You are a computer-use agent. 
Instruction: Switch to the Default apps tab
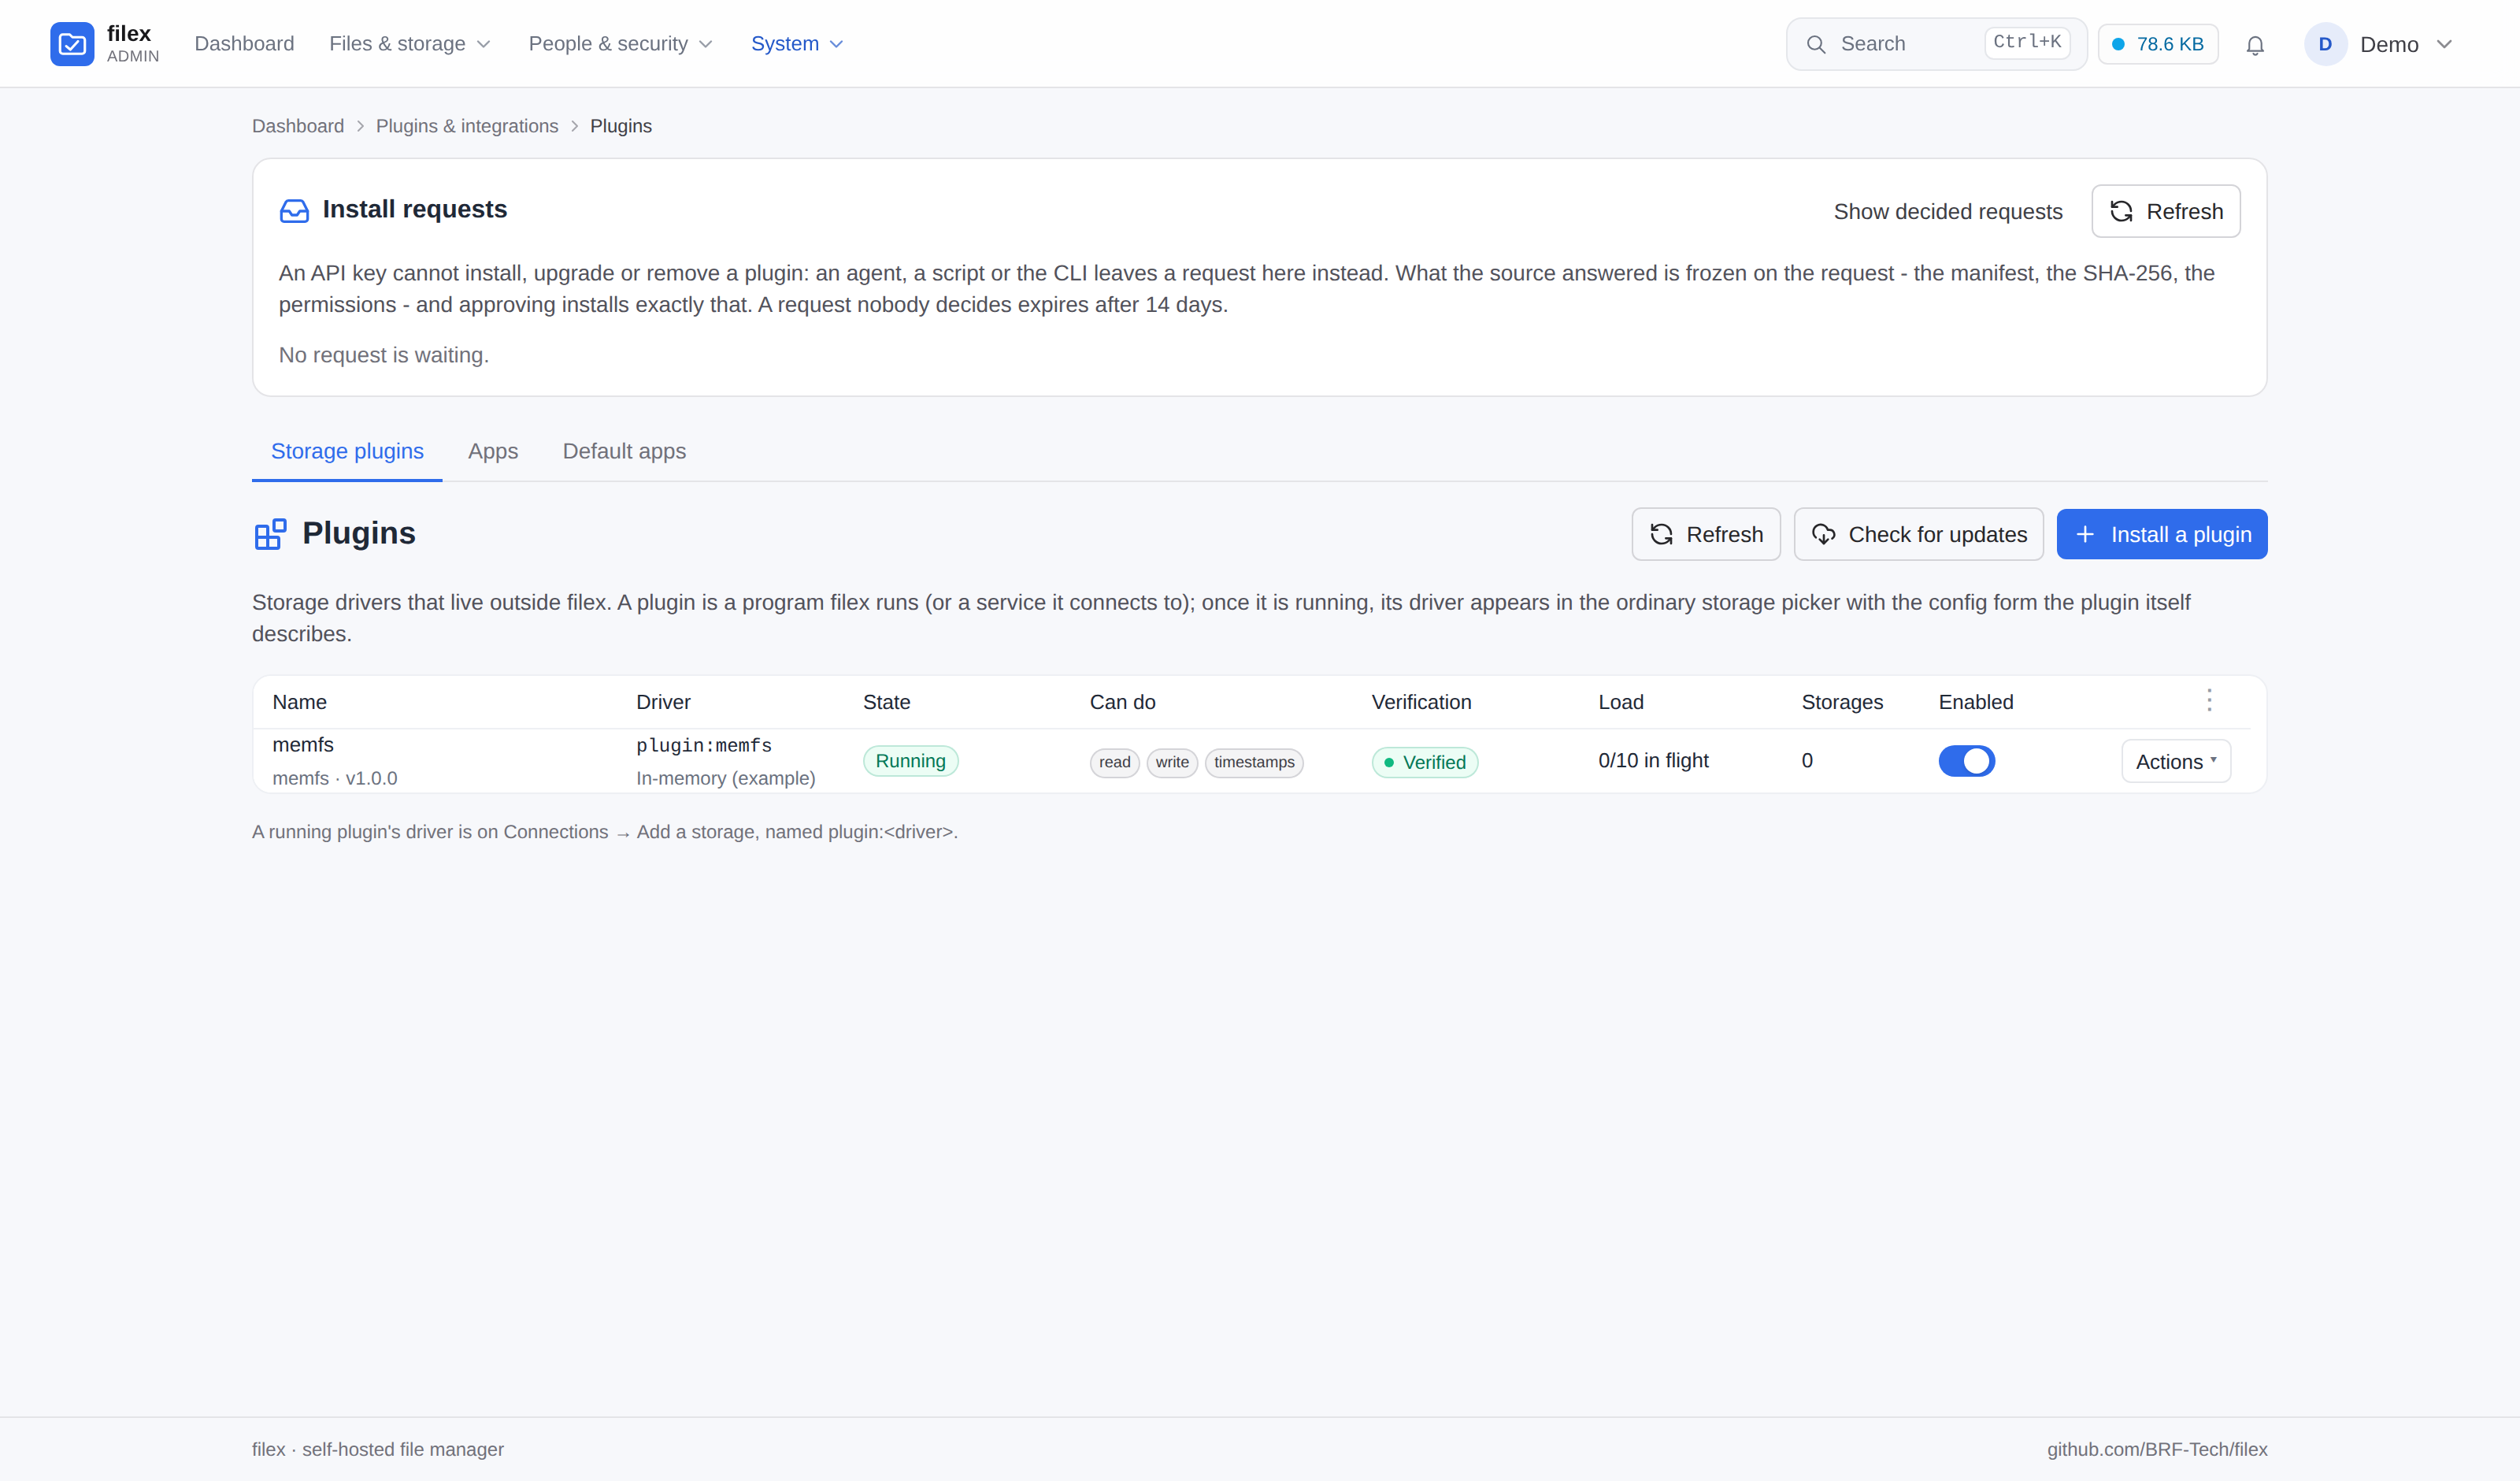pyautogui.click(x=624, y=451)
